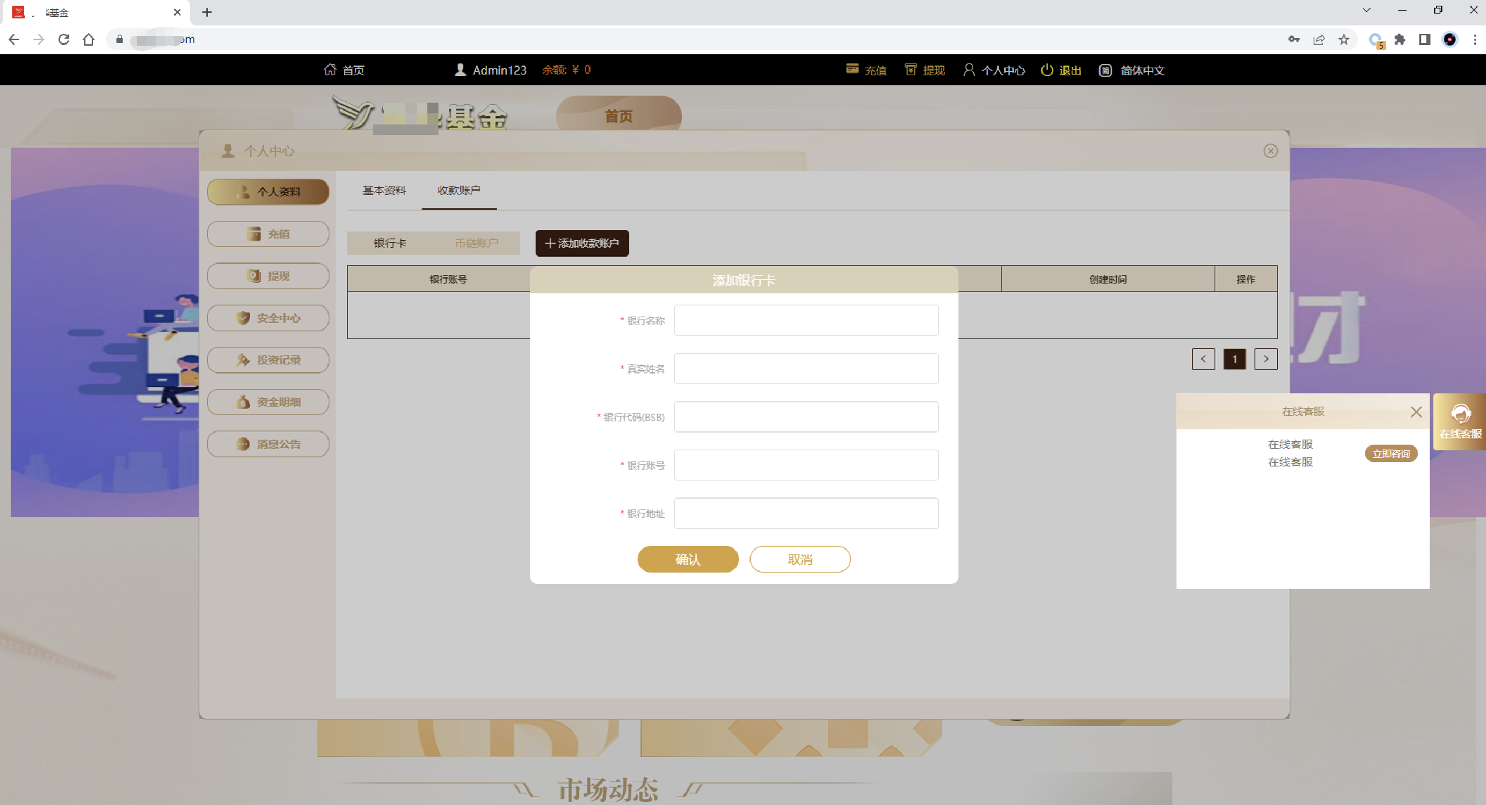Close the current browser tab

click(x=177, y=12)
